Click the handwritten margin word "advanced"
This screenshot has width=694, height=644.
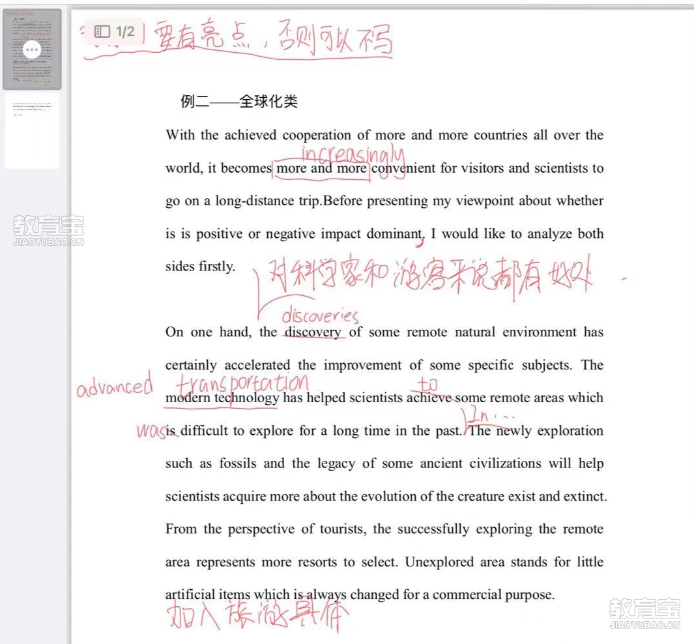(x=115, y=385)
